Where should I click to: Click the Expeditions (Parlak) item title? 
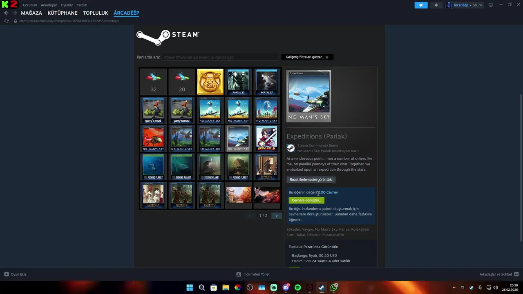[317, 136]
